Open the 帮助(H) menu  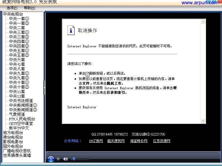[29, 8]
